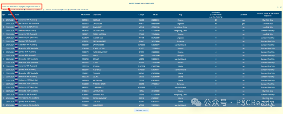This screenshot has width=283, height=114.
Task: Click the Australian flag in FAIRCHEM VICTORY row
Action: (x=17, y=52)
